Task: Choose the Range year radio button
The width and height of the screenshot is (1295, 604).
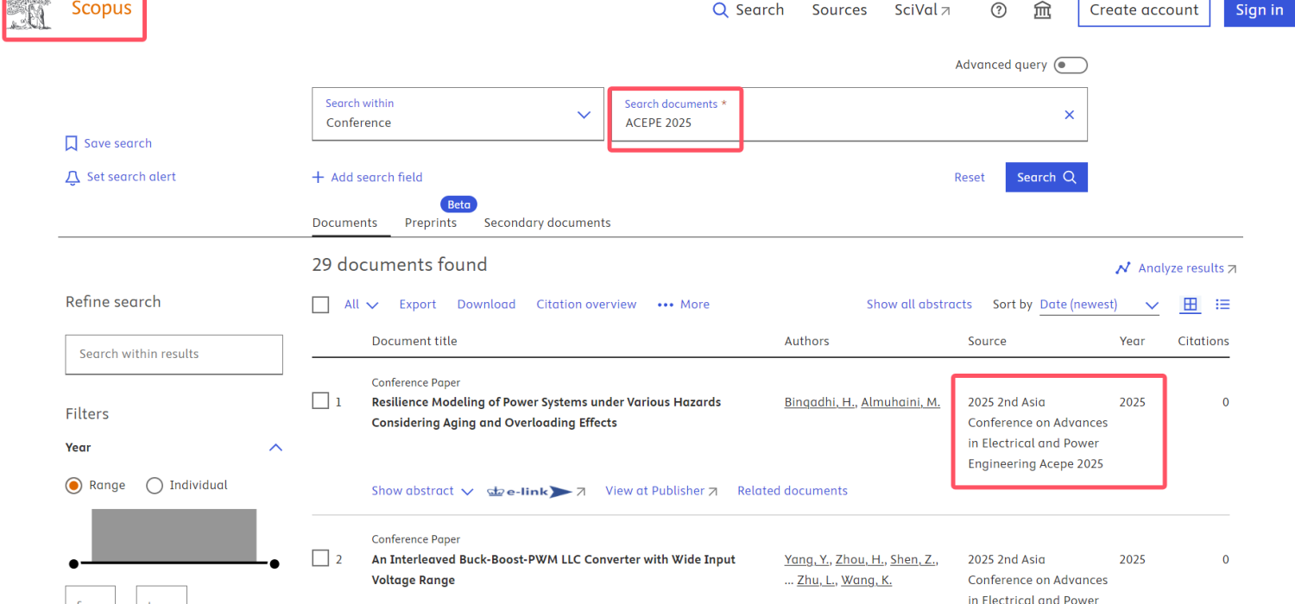Action: tap(74, 485)
